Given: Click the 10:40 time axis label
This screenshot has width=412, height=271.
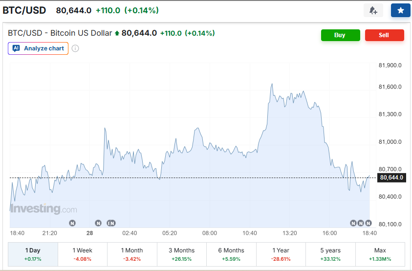Looking at the screenshot, I should click(250, 233).
